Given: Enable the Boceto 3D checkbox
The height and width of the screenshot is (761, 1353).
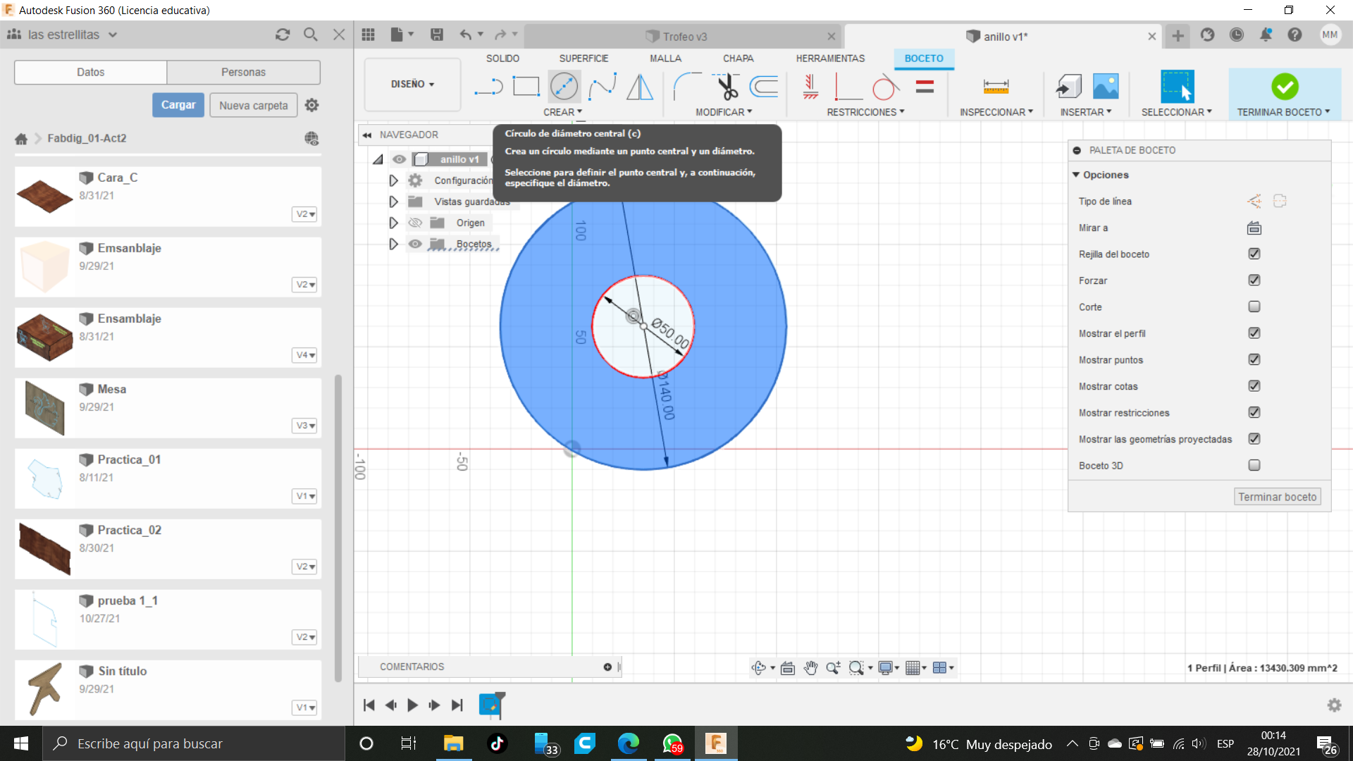Looking at the screenshot, I should 1254,465.
